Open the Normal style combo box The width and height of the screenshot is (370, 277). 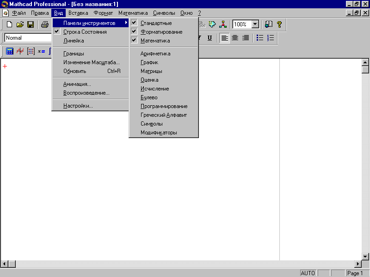coord(28,38)
